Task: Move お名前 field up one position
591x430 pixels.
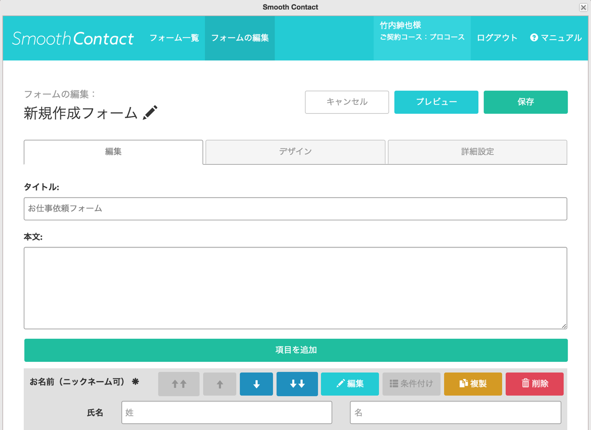Action: point(220,384)
